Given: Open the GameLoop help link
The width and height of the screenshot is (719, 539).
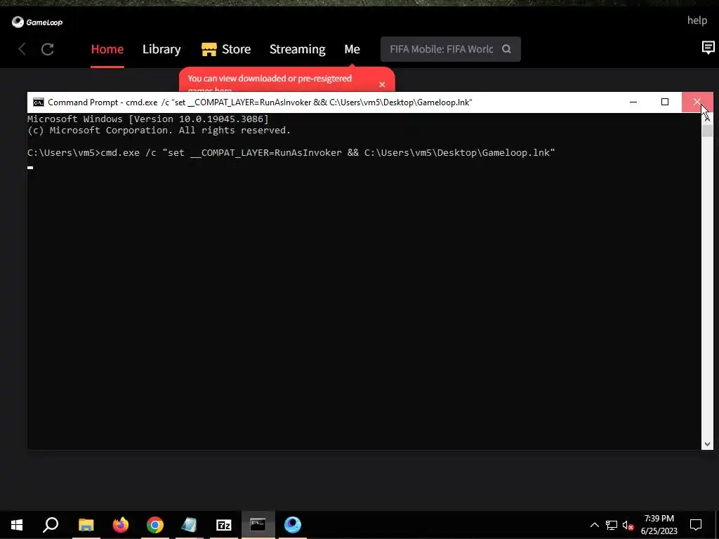Looking at the screenshot, I should pyautogui.click(x=697, y=20).
